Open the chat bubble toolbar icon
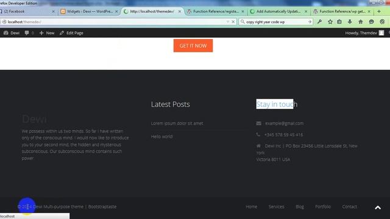390x219 pixels. 371,22
